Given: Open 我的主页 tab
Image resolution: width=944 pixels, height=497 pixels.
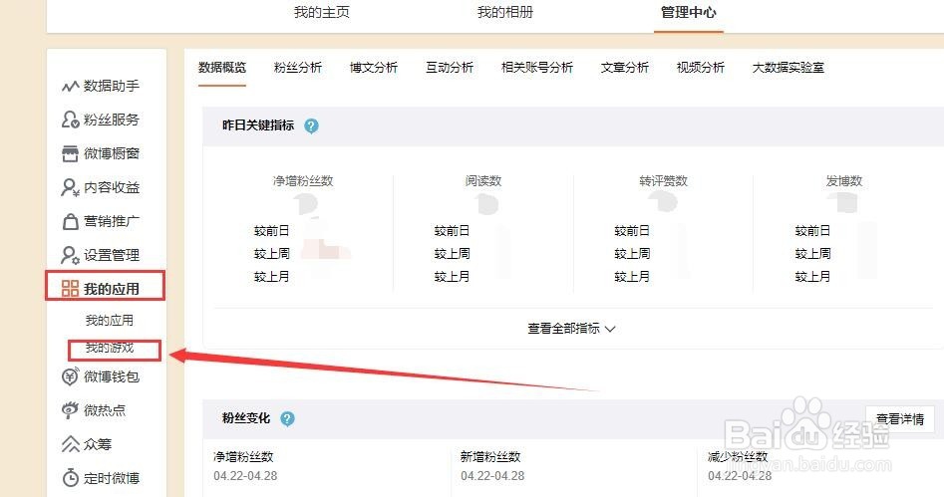Looking at the screenshot, I should [x=322, y=13].
